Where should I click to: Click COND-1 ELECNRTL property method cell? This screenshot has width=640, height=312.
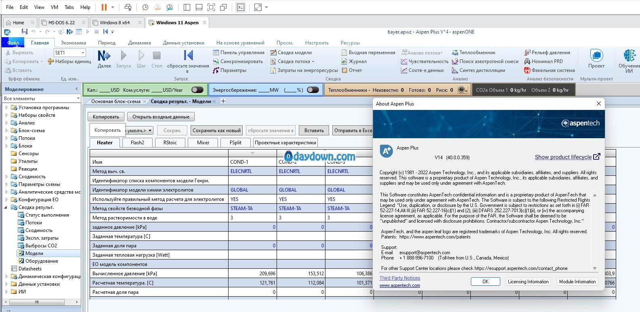click(252, 171)
